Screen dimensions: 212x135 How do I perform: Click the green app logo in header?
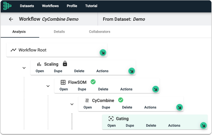pos(7,6)
